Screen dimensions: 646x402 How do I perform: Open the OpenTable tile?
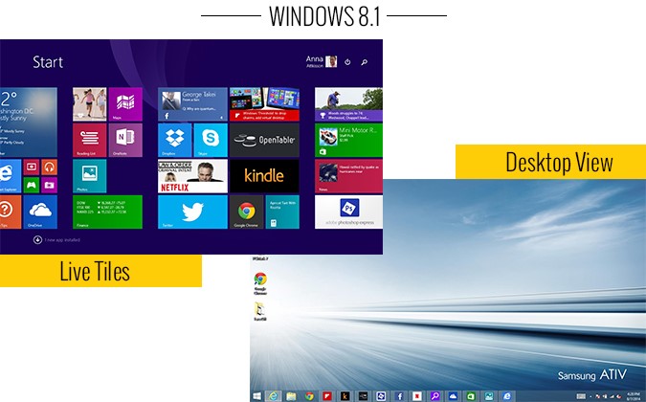coord(263,140)
